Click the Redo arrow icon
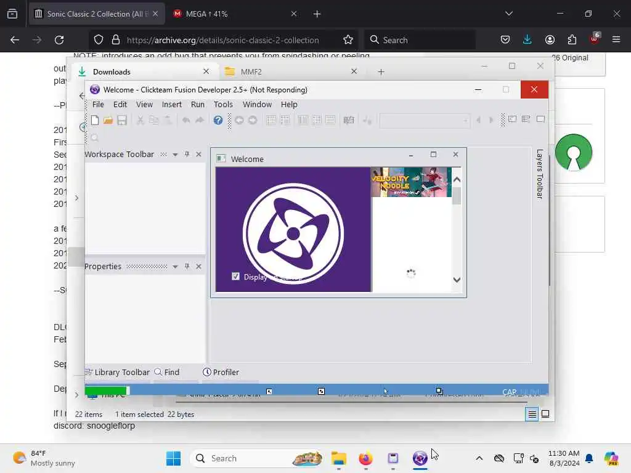Screen dimensions: 631x473 pyautogui.click(x=200, y=120)
